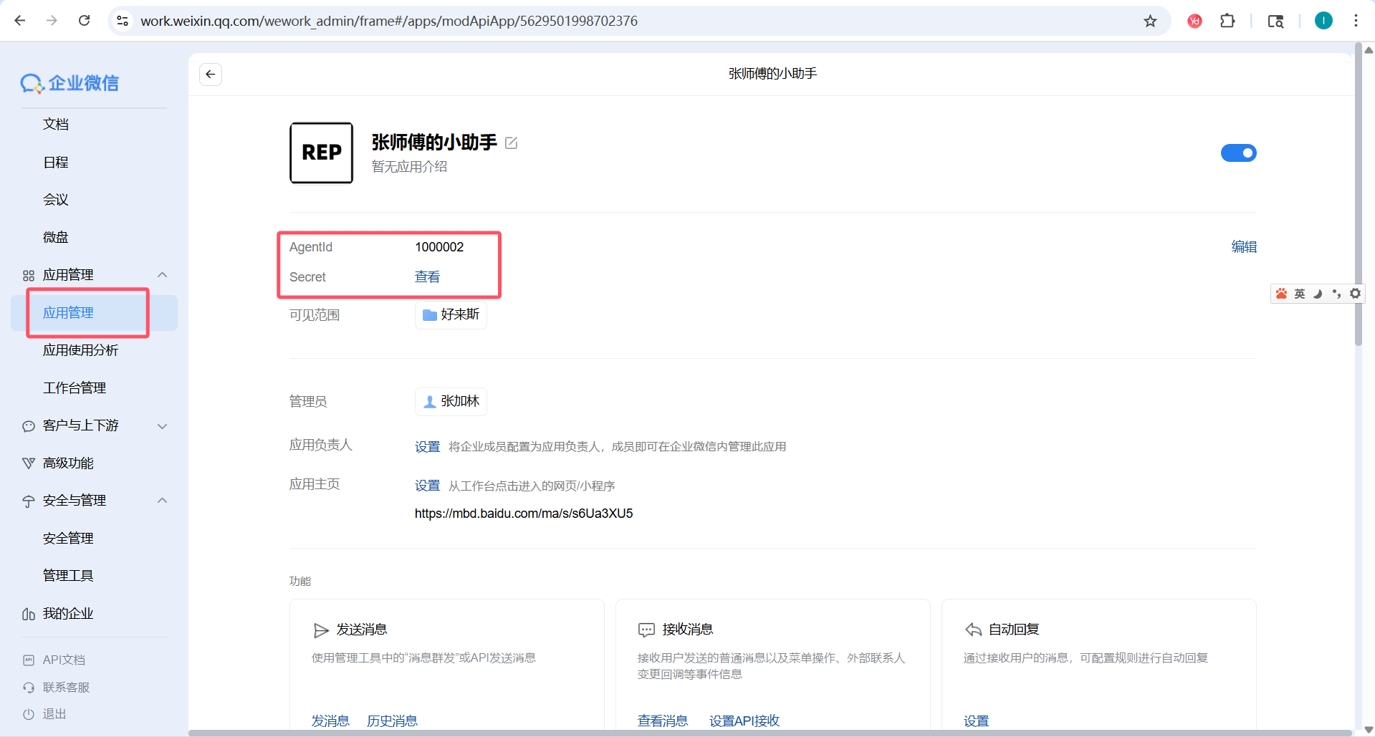Click the REP application logo

coord(321,153)
